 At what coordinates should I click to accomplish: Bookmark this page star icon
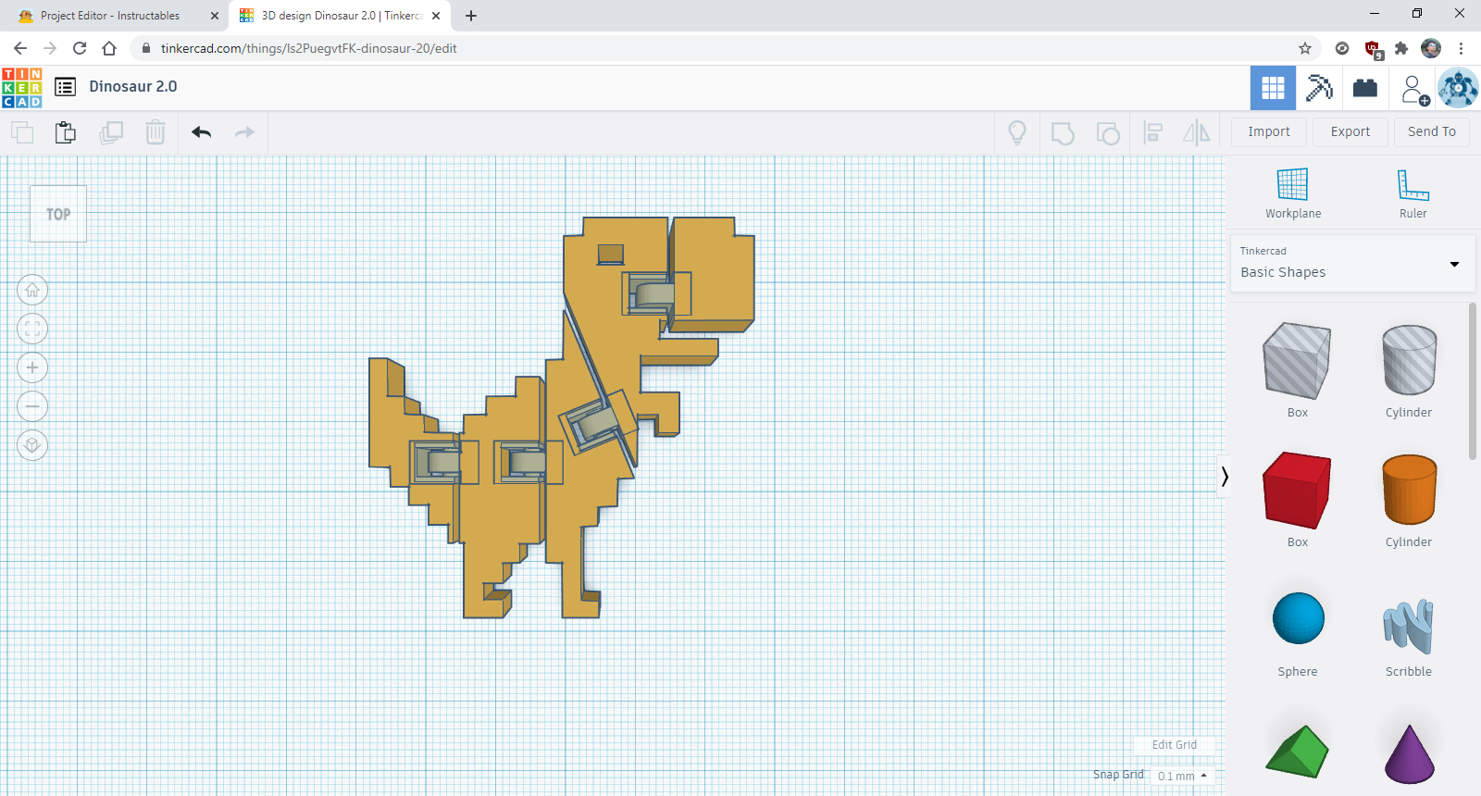click(x=1305, y=48)
